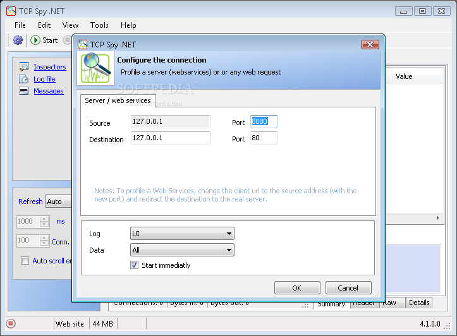The width and height of the screenshot is (457, 336).
Task: Increase the 1000 ms spinner value
Action: point(44,219)
